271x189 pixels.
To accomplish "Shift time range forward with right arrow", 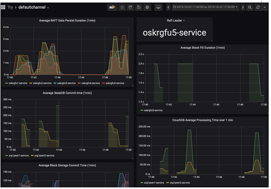I will pos(243,7).
